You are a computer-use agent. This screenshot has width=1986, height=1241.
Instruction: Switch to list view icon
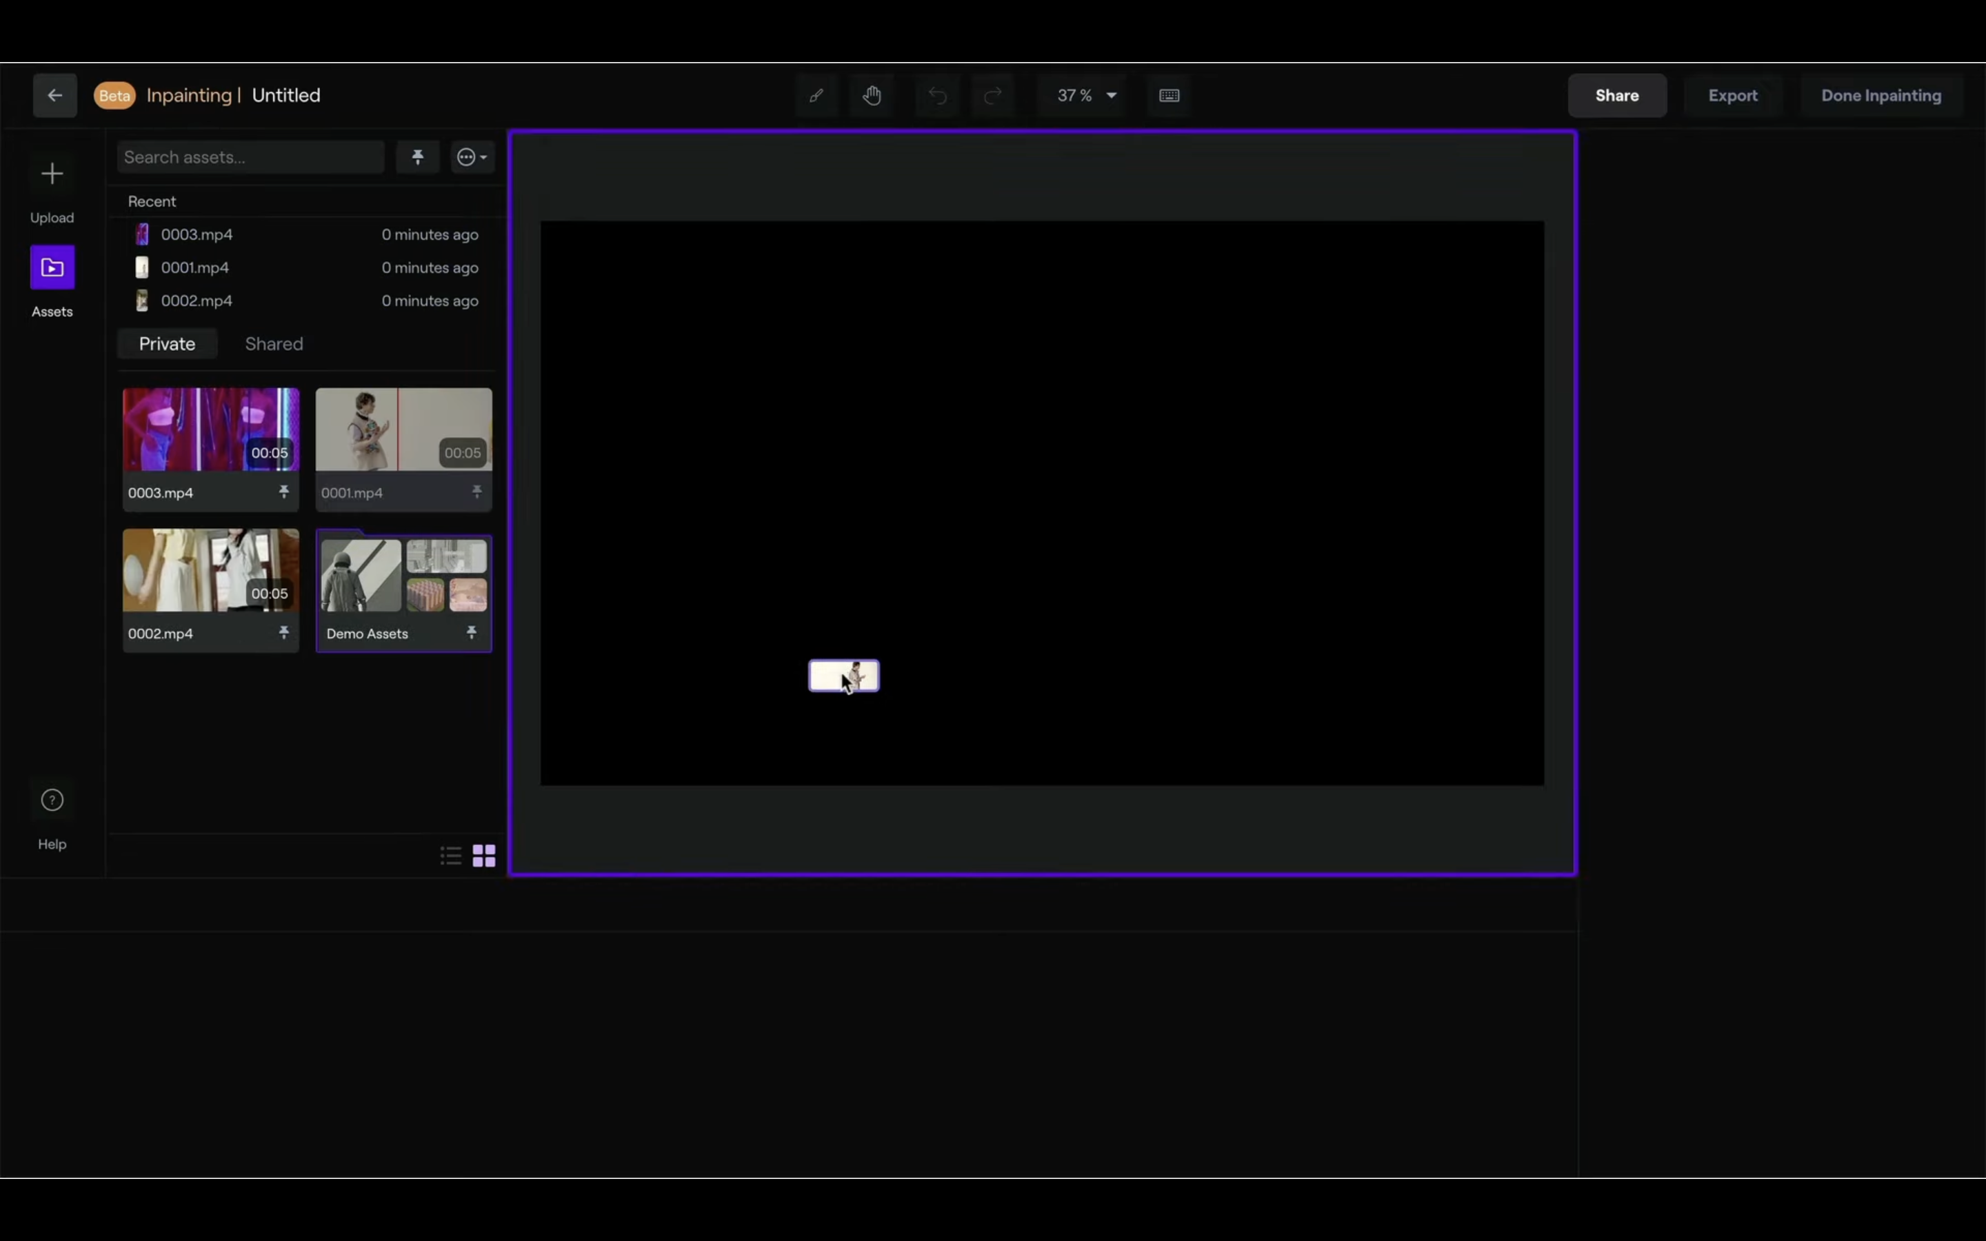point(450,856)
